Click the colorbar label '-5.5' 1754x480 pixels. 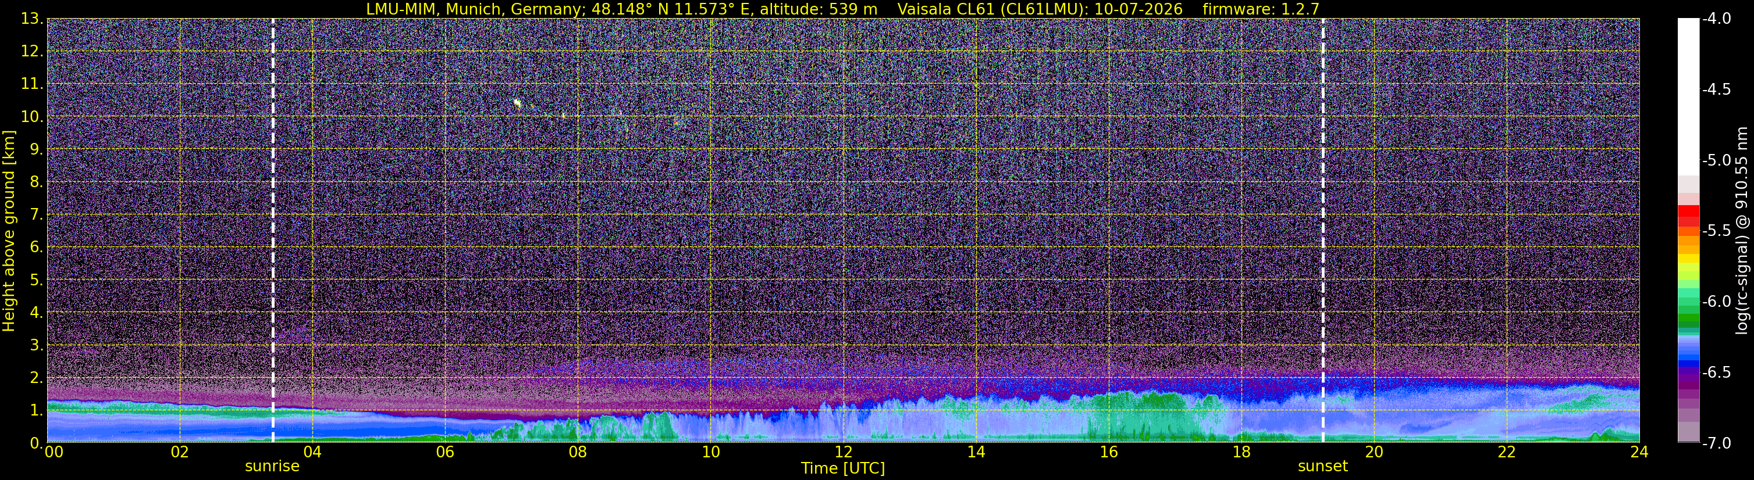(1716, 231)
